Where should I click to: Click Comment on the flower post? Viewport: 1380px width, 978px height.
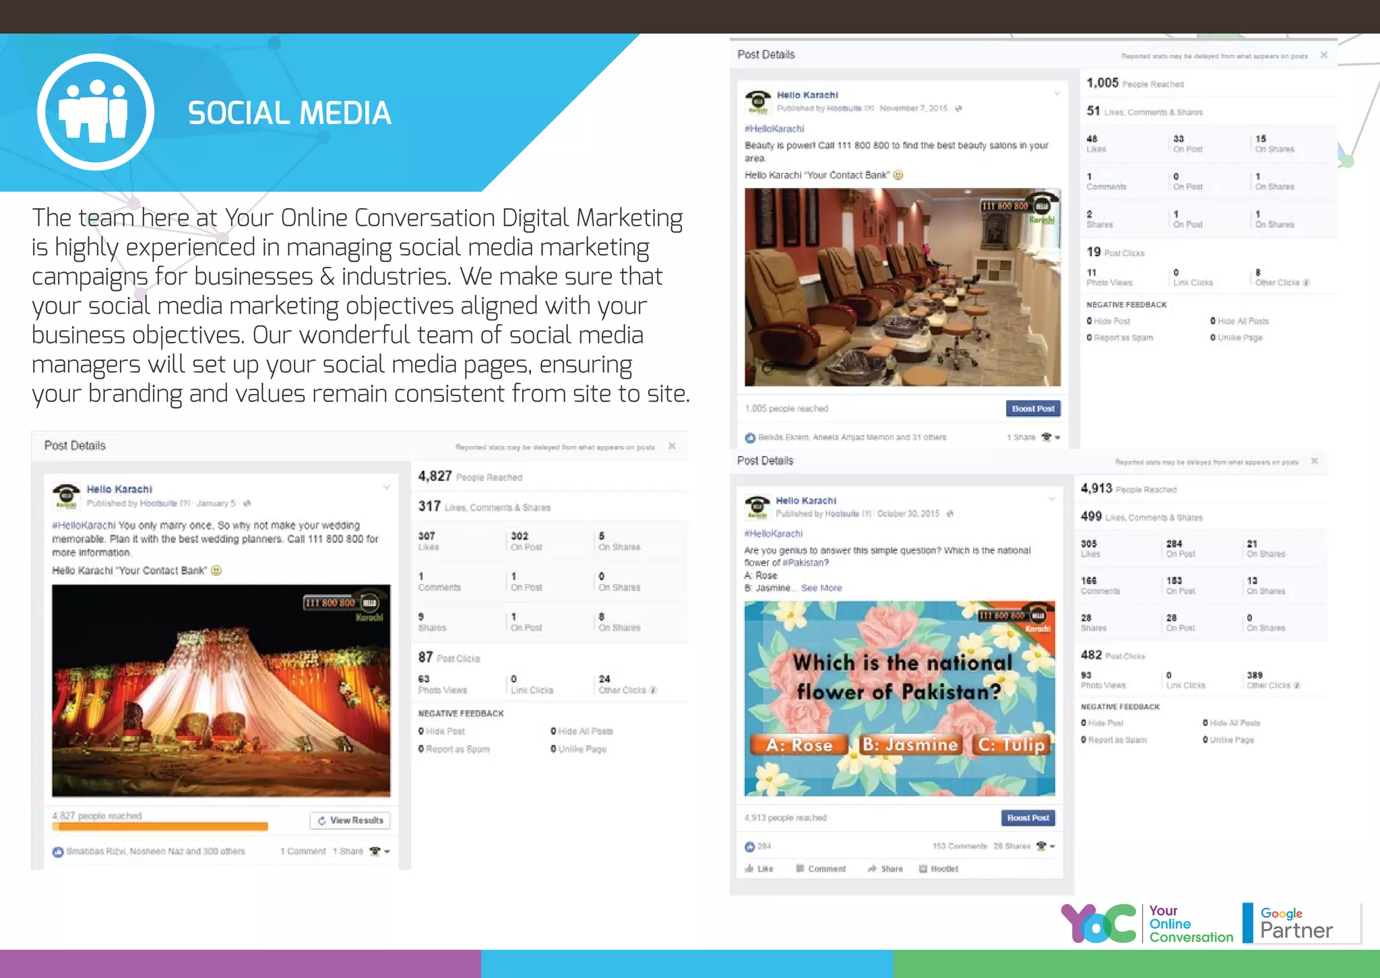pyautogui.click(x=821, y=869)
